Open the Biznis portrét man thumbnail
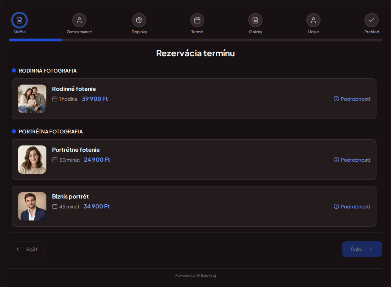This screenshot has width=391, height=287. click(32, 206)
